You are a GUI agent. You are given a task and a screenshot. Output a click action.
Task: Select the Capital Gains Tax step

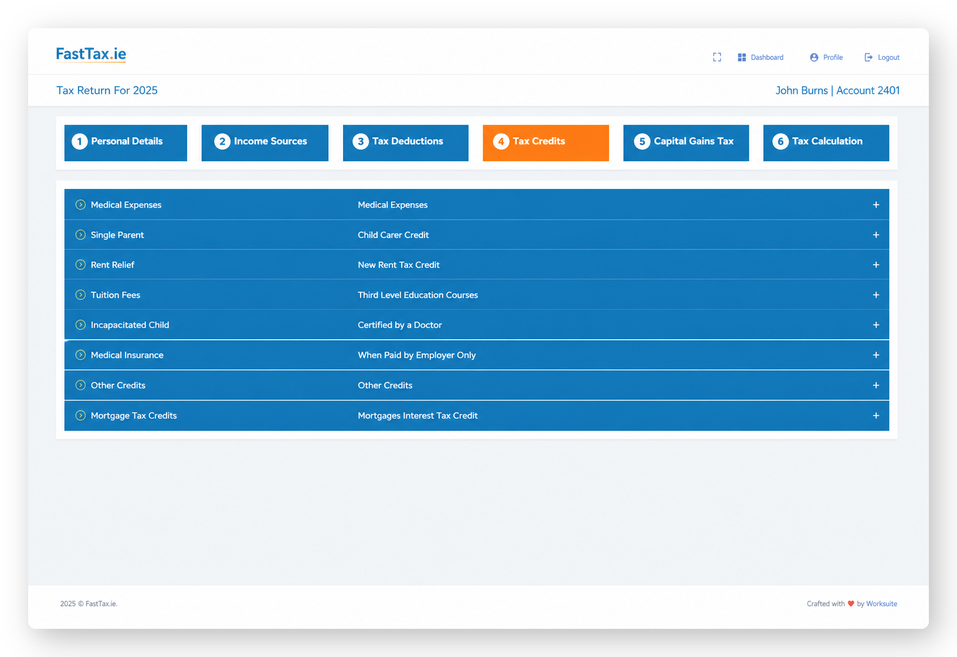[x=686, y=143]
